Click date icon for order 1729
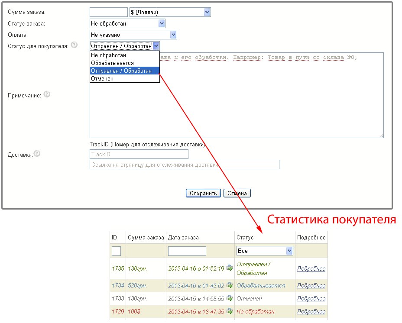The image size is (402, 323). (x=229, y=311)
